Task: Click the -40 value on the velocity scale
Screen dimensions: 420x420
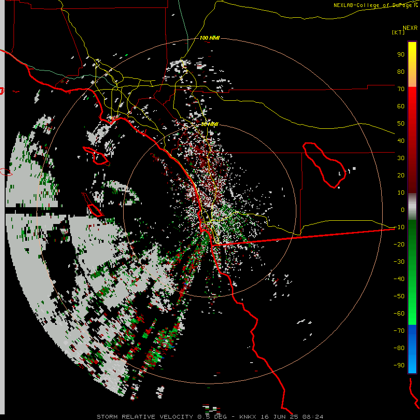Action: click(x=399, y=279)
